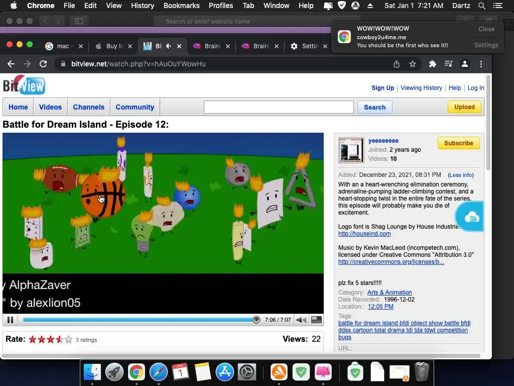This screenshot has height=386, width=514.
Task: Open the Home navigation tab
Action: point(18,107)
